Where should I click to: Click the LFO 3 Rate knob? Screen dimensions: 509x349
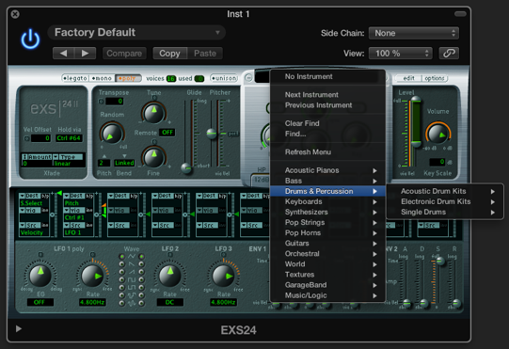coord(223,276)
